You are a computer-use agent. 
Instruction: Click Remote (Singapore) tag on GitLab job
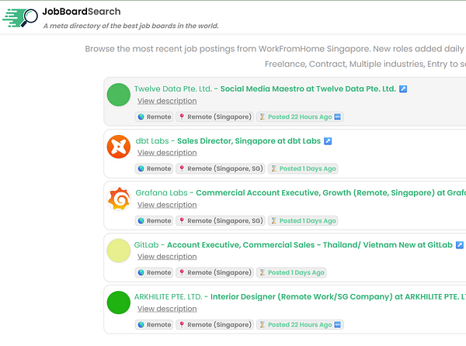click(x=214, y=272)
